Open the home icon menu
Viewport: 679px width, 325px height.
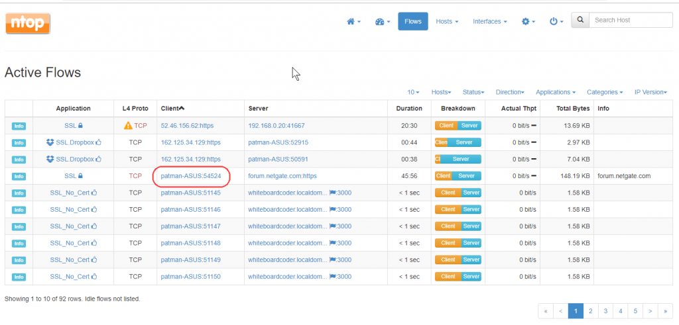353,21
